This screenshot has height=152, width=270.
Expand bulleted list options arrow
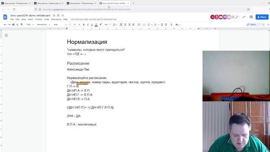(152, 24)
